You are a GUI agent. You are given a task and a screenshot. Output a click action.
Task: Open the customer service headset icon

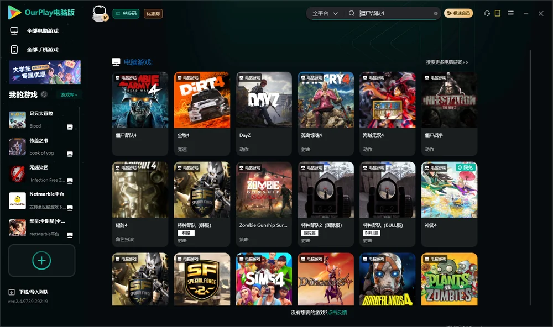point(487,13)
